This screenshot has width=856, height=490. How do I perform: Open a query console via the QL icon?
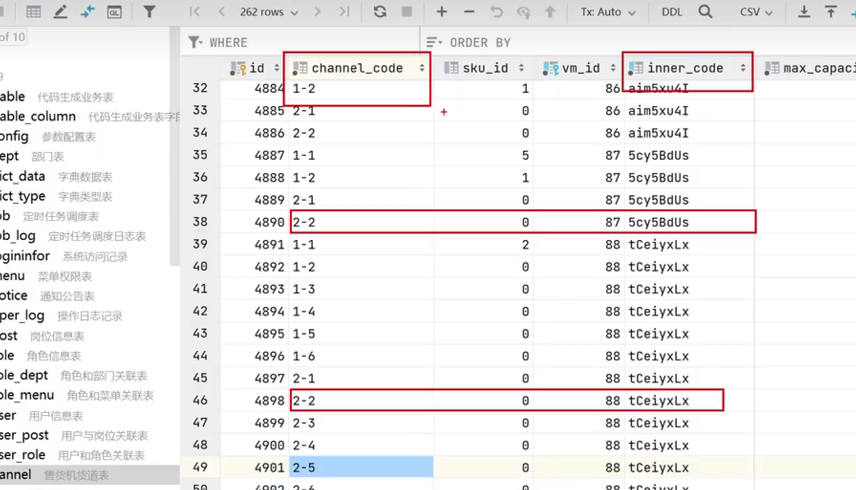[x=115, y=12]
